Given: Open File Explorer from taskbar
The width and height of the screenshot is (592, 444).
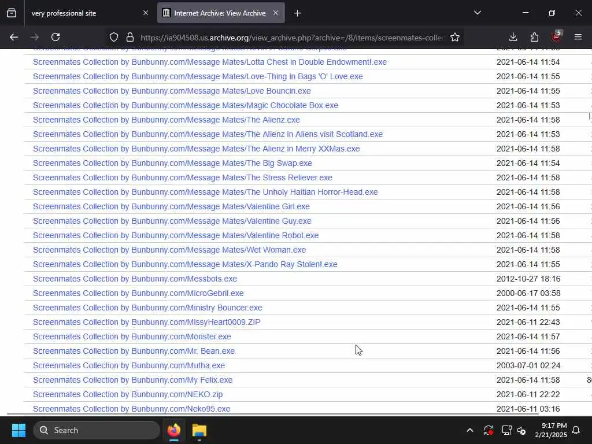Looking at the screenshot, I should point(199,430).
